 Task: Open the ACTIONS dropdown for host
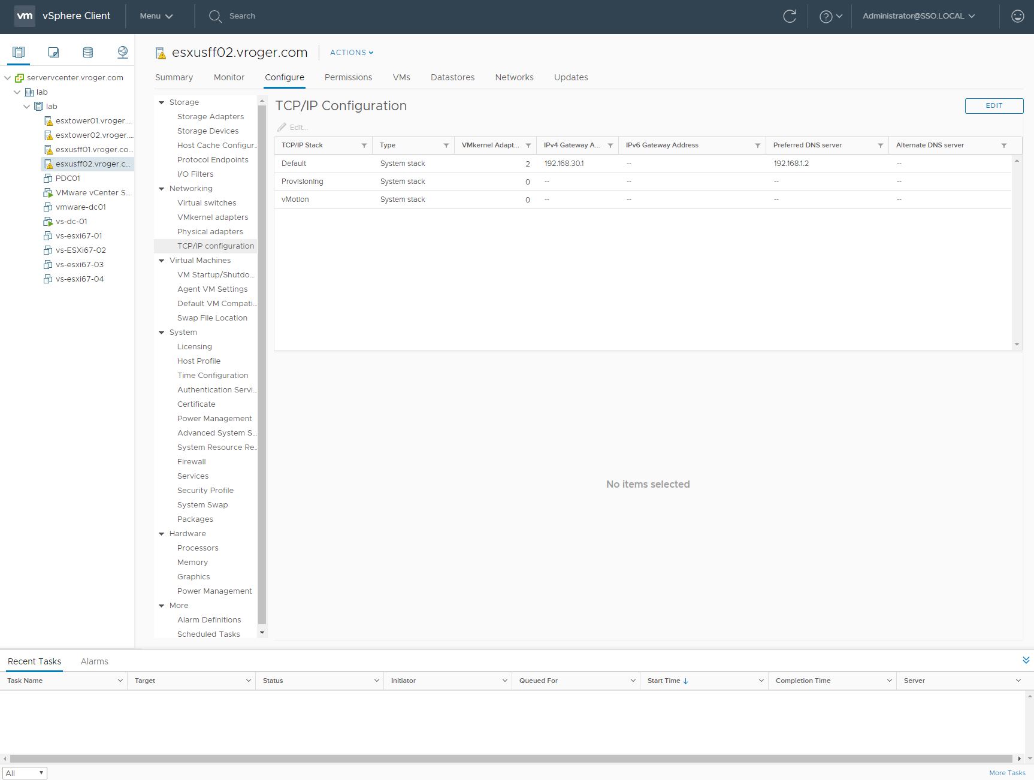[352, 53]
